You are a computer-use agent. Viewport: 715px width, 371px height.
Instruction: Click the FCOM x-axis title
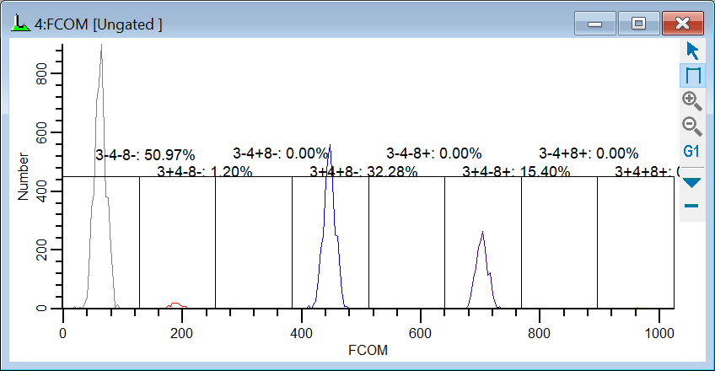pyautogui.click(x=367, y=348)
